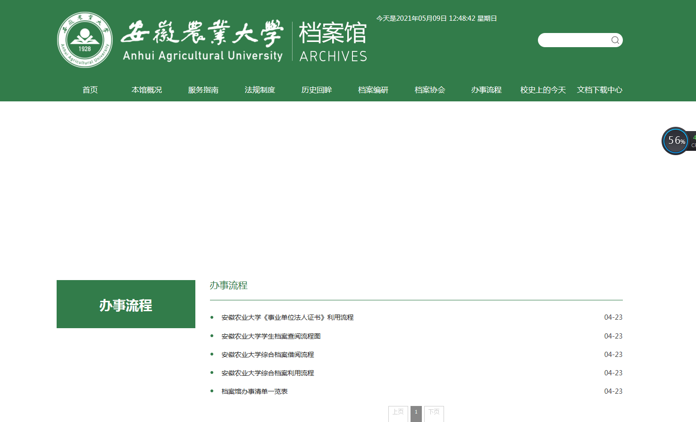Go to 法规制度 in the navigation bar

click(x=260, y=90)
